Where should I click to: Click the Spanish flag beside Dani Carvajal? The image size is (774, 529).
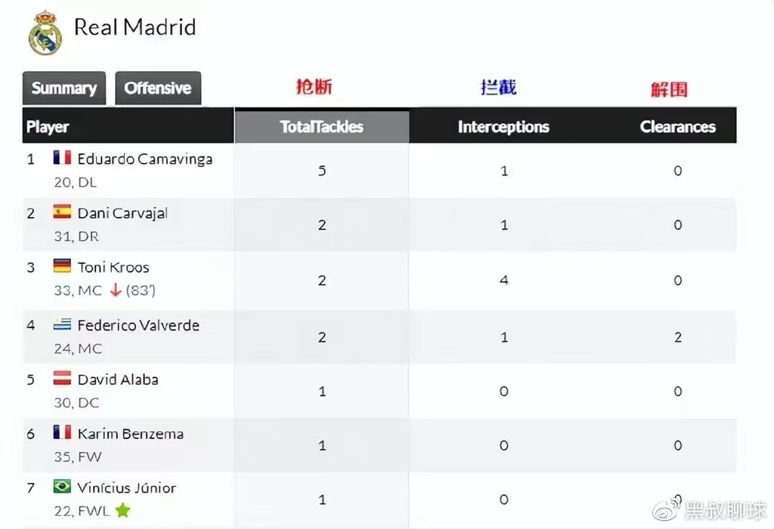[62, 212]
